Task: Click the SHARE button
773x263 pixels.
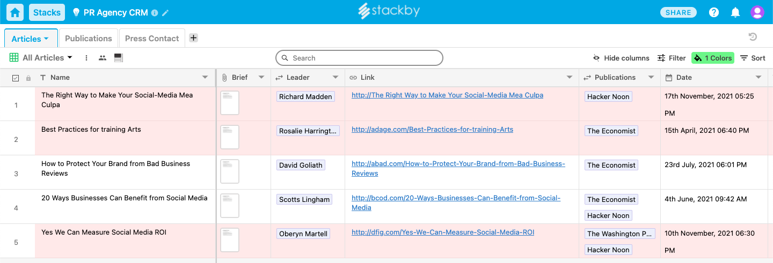Action: click(679, 12)
